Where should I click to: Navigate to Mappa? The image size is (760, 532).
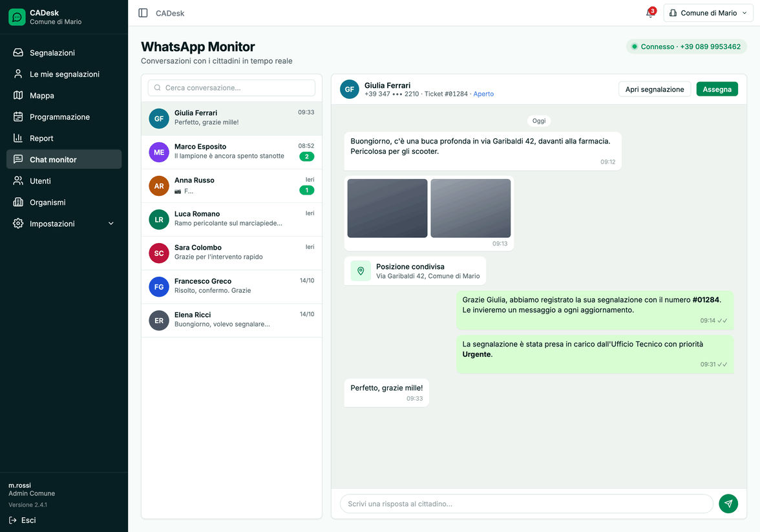click(64, 95)
